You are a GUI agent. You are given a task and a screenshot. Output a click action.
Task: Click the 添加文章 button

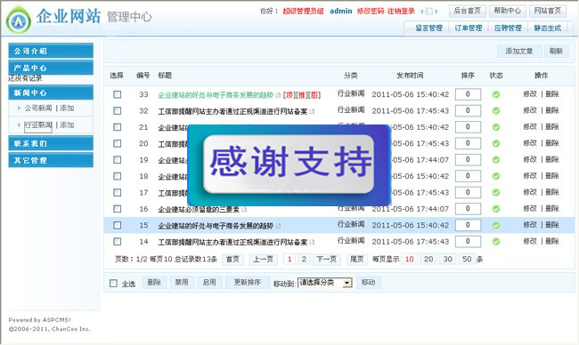click(x=519, y=52)
